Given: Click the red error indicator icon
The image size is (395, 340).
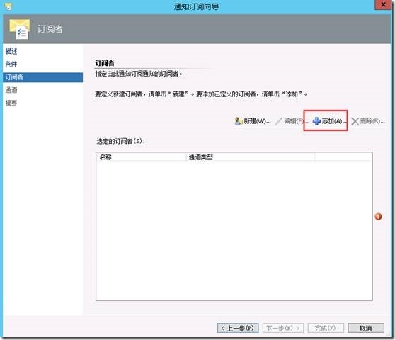Looking at the screenshot, I should coord(378,217).
